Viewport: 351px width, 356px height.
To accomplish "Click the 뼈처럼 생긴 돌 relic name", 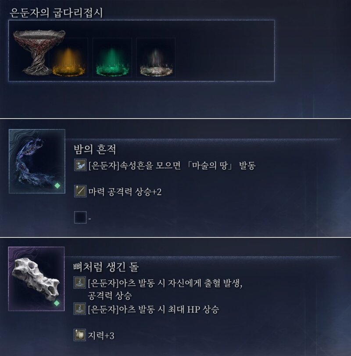I will pos(106,267).
